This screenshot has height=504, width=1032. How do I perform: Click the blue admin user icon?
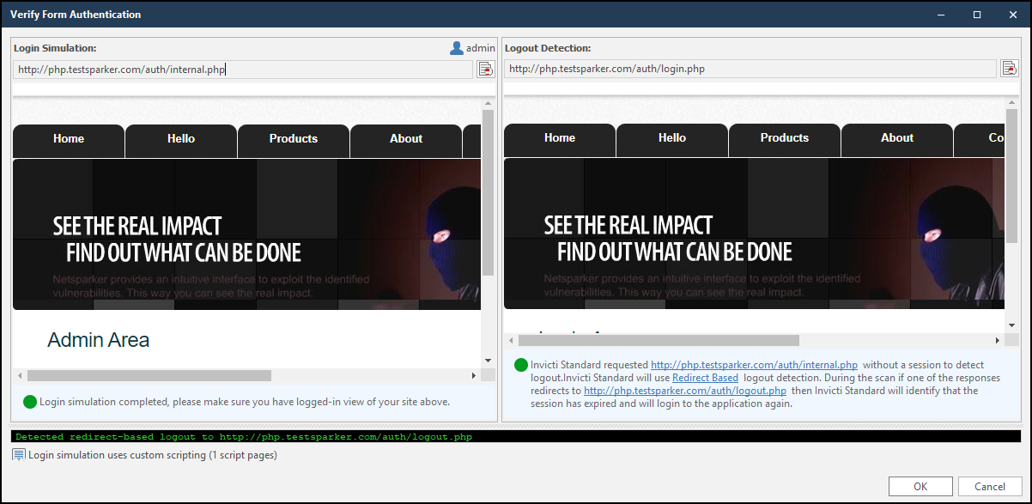coord(456,48)
